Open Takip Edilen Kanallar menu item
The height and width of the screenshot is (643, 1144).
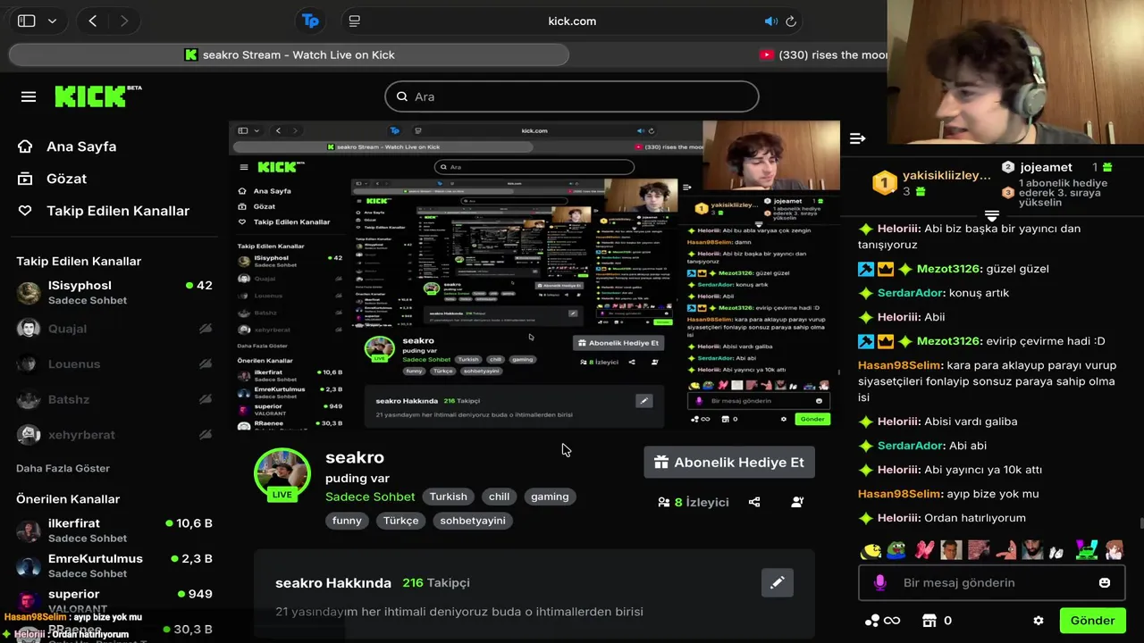coord(104,211)
